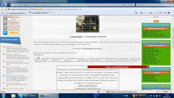
Task: Switch to Skype taskbar button
Action: tap(28, 96)
